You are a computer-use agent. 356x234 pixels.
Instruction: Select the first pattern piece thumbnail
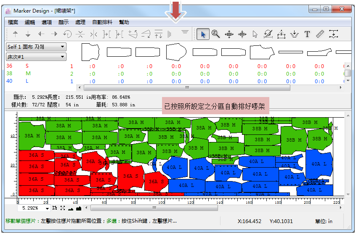(x=90, y=52)
